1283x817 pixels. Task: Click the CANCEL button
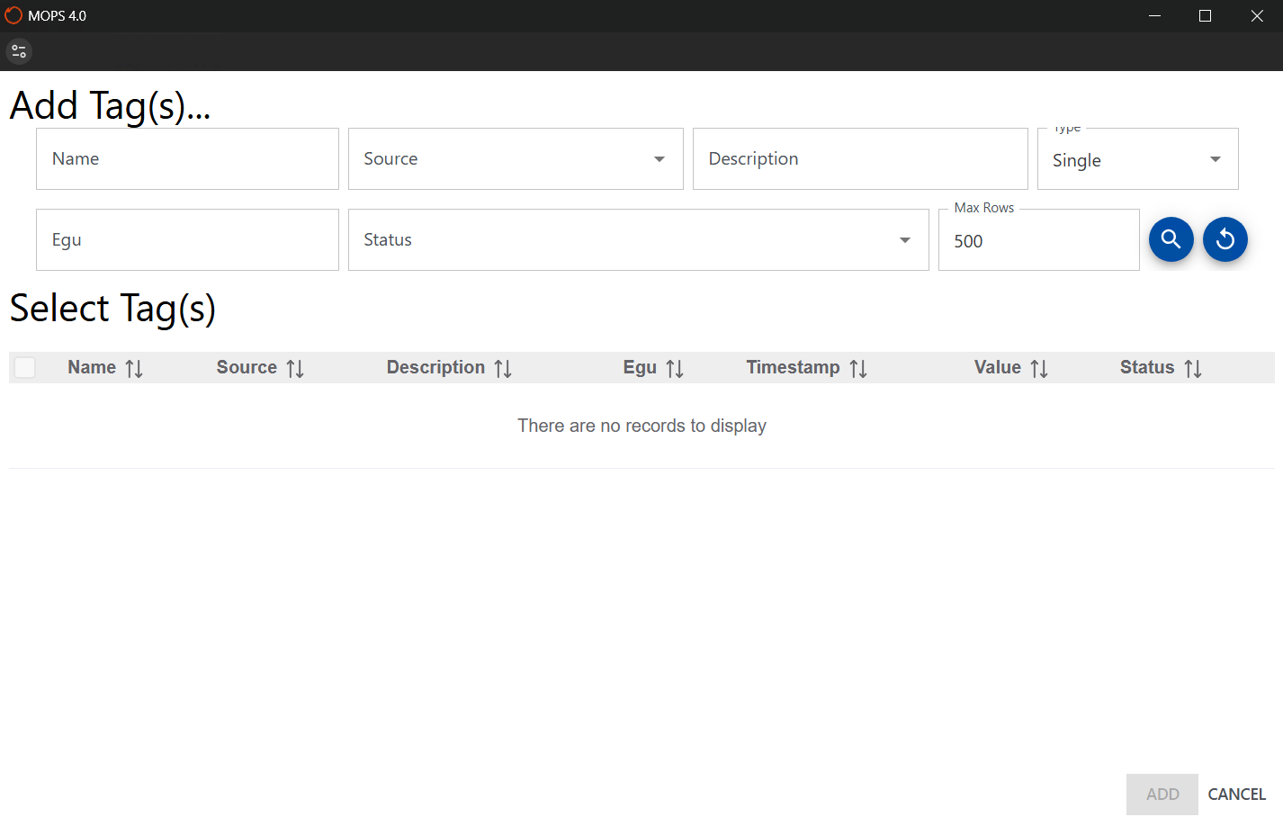pyautogui.click(x=1236, y=794)
